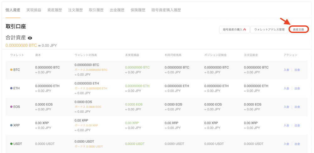Open the 取引履歴 trade history tab
Image resolution: width=314 pixels, height=153 pixels.
pos(96,10)
